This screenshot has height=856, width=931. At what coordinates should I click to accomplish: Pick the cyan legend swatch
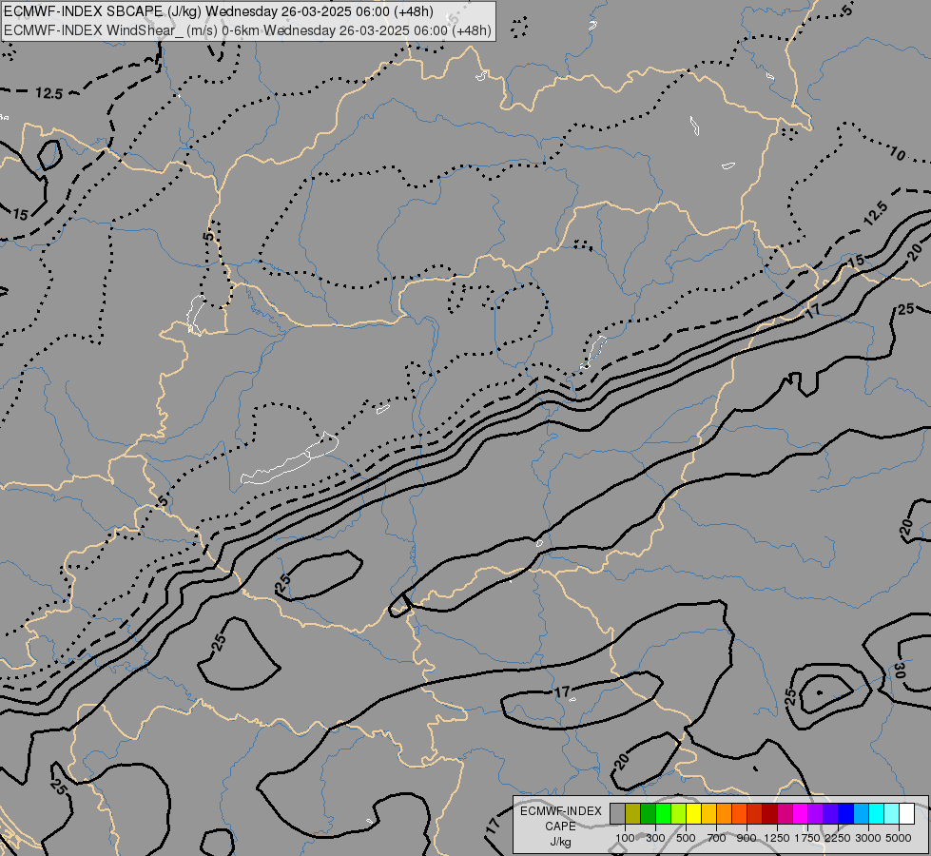point(876,814)
